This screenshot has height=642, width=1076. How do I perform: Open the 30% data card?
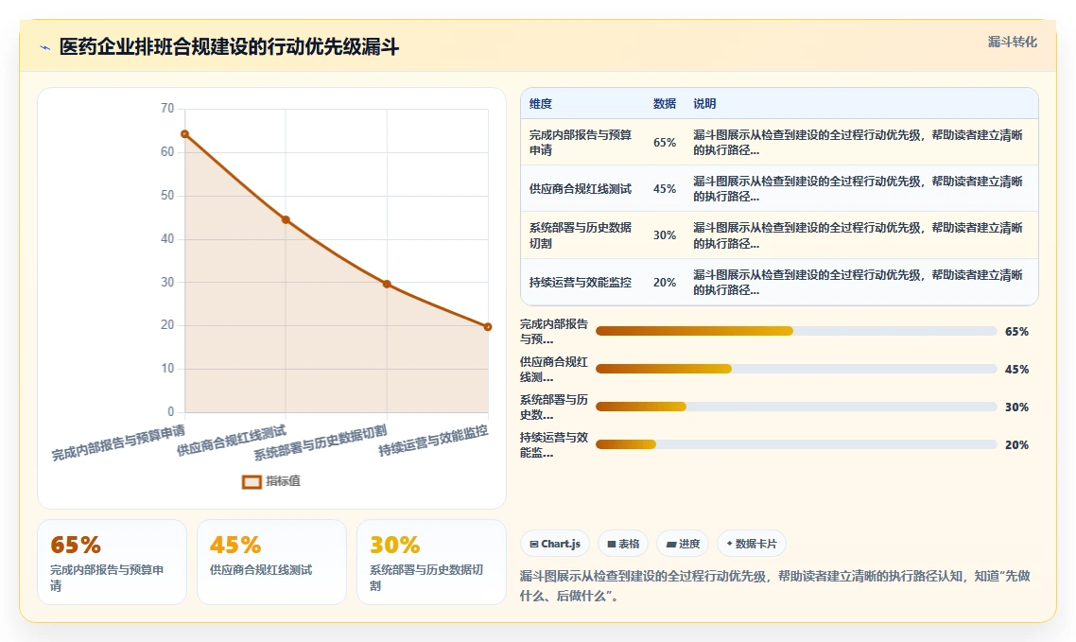(x=432, y=562)
